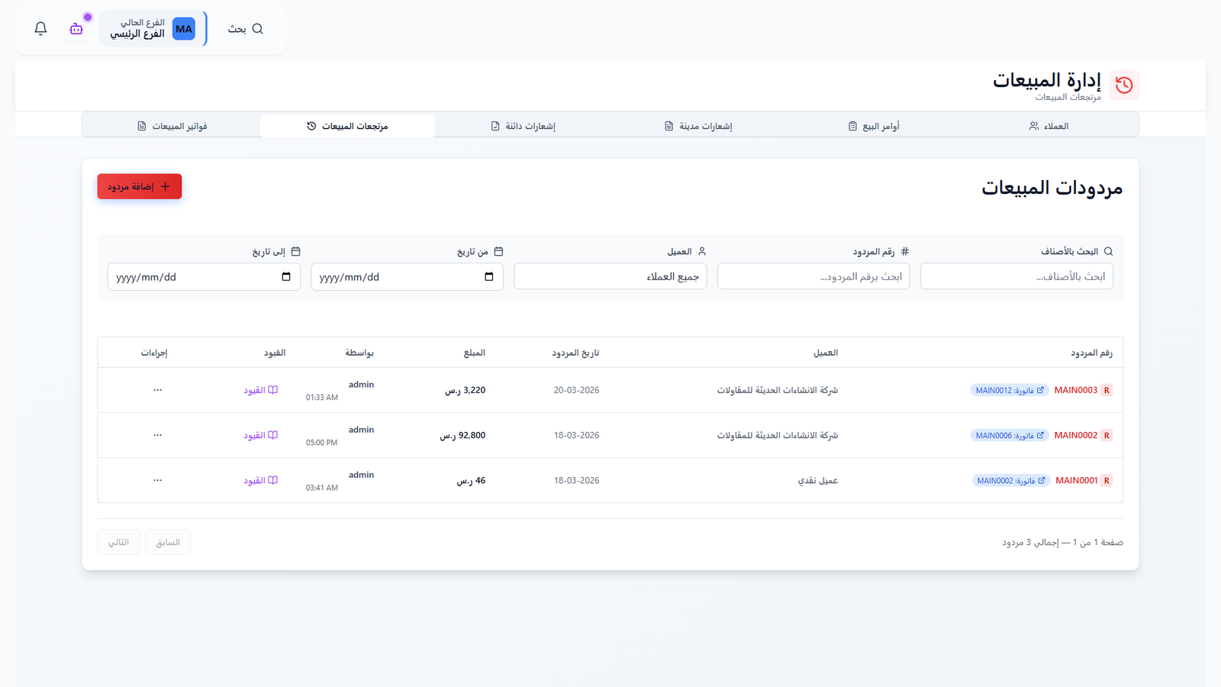Expand the جميع العملاء customer dropdown
1221x687 pixels.
tap(610, 276)
